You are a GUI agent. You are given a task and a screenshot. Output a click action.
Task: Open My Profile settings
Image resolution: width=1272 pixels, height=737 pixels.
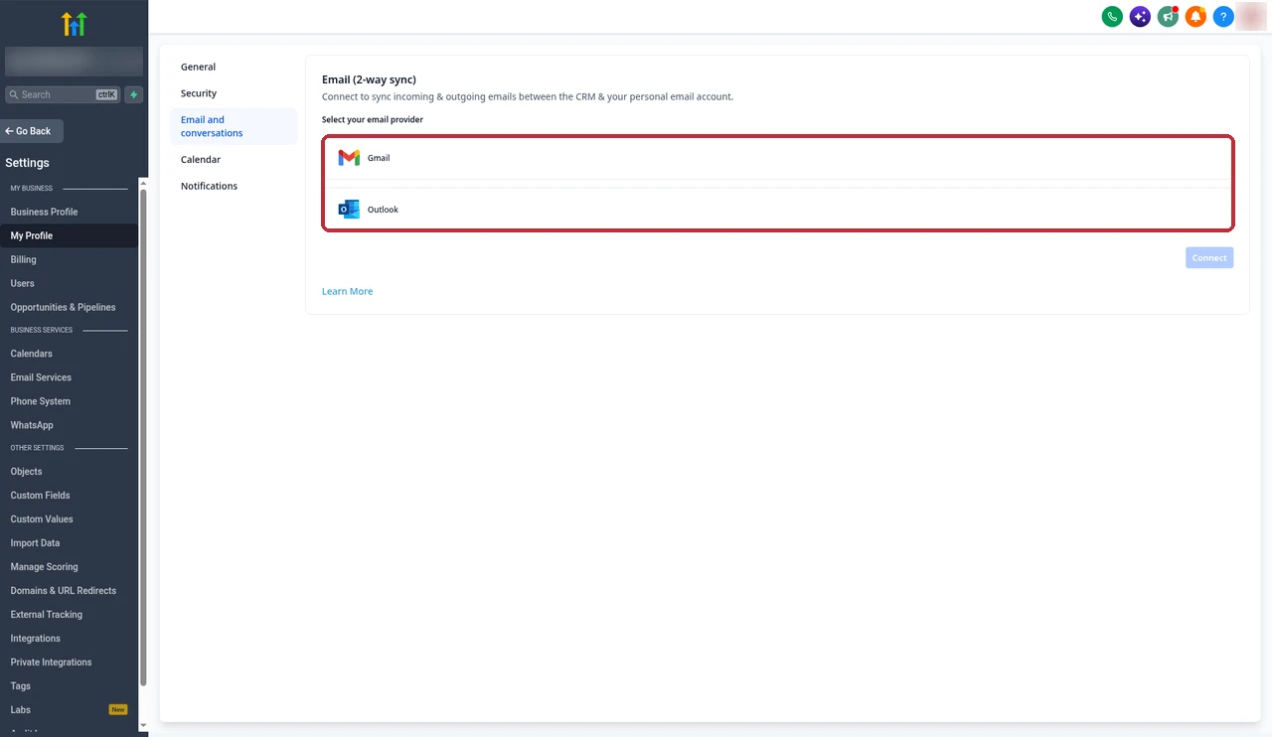(69, 235)
